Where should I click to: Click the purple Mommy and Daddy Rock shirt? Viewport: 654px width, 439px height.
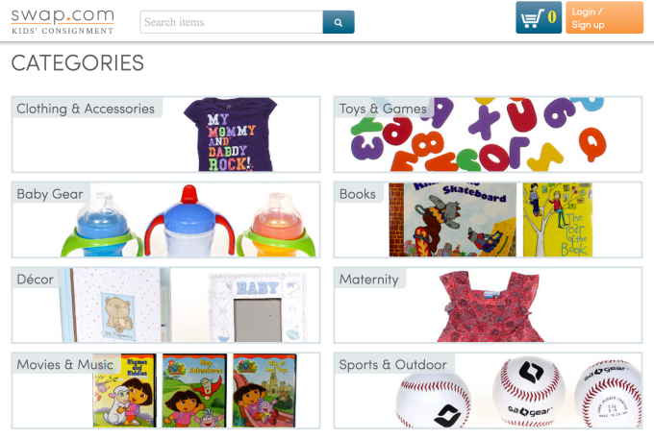tap(230, 134)
